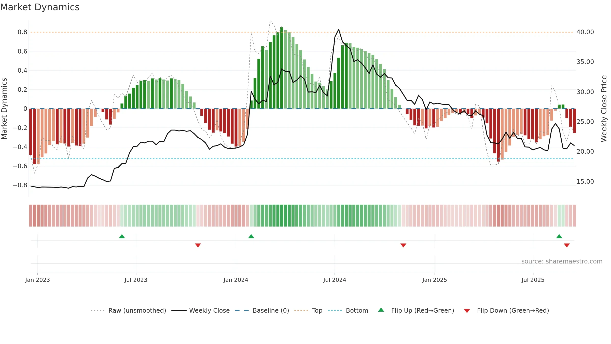Click the −0.6 left axis tick label
611x344 pixels.
[x=20, y=166]
